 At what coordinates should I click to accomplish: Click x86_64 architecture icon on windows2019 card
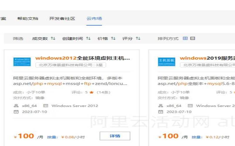[x=160, y=106]
